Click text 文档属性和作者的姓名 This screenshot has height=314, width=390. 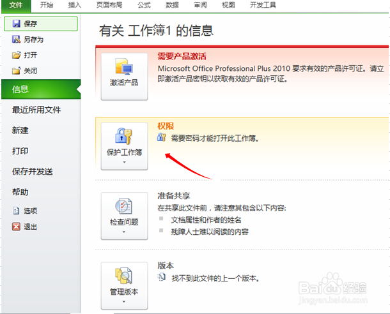point(207,220)
